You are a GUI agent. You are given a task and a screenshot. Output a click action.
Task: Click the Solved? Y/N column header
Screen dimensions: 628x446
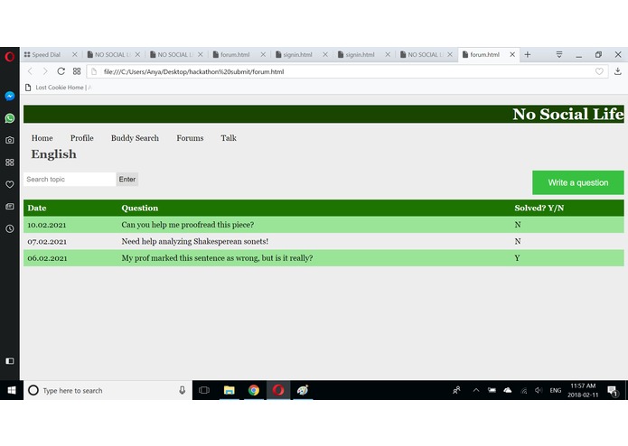(539, 208)
